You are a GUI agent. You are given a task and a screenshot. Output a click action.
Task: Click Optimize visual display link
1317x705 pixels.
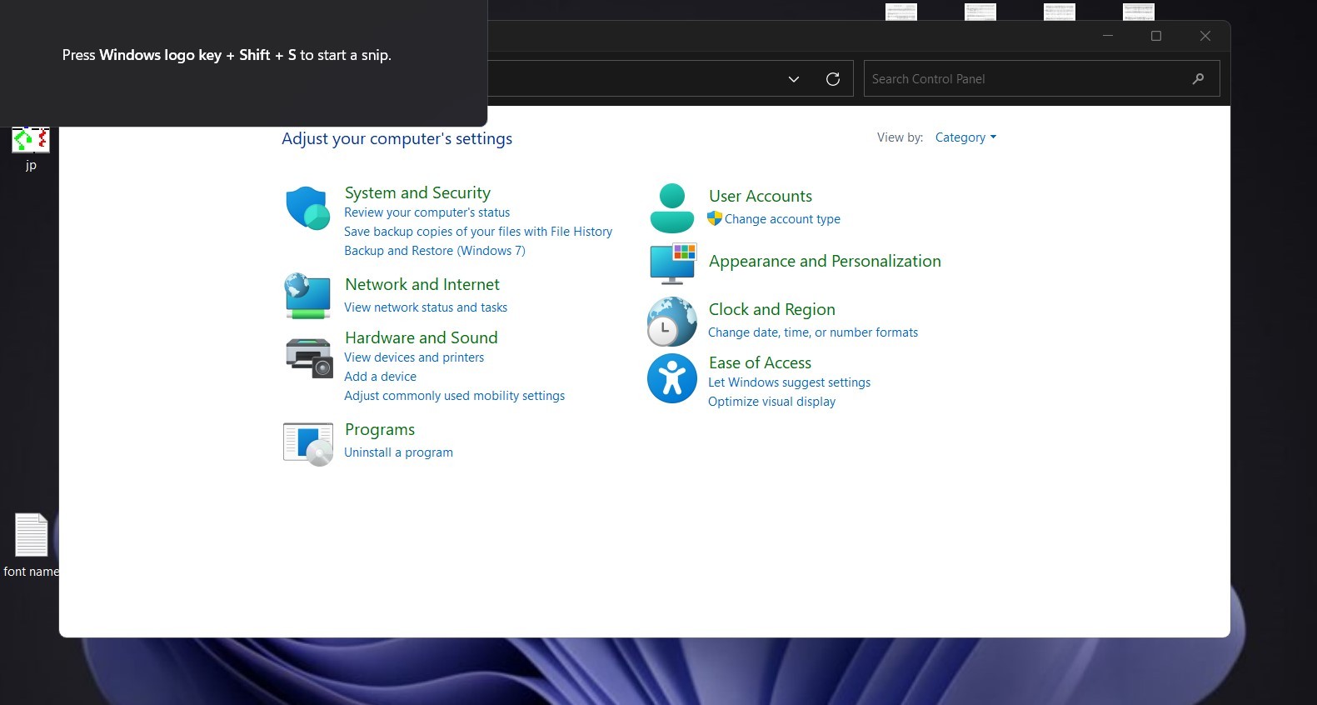771,402
